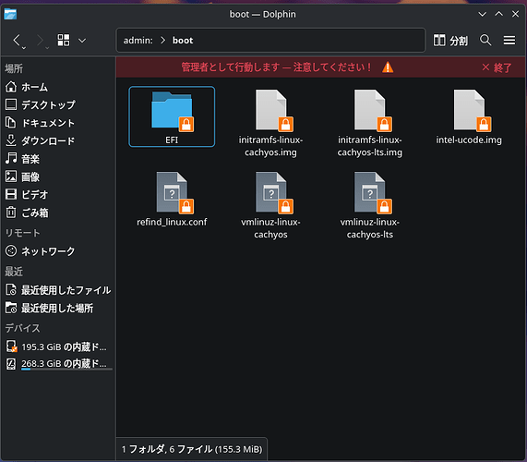Go back with the back arrow
The height and width of the screenshot is (462, 527).
coord(17,41)
